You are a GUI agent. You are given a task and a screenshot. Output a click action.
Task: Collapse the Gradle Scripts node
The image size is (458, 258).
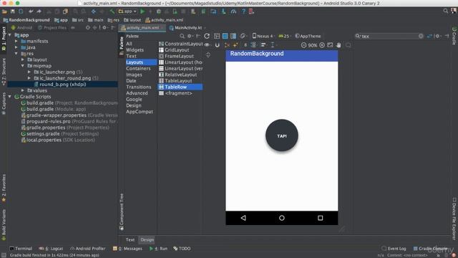[x=10, y=97]
